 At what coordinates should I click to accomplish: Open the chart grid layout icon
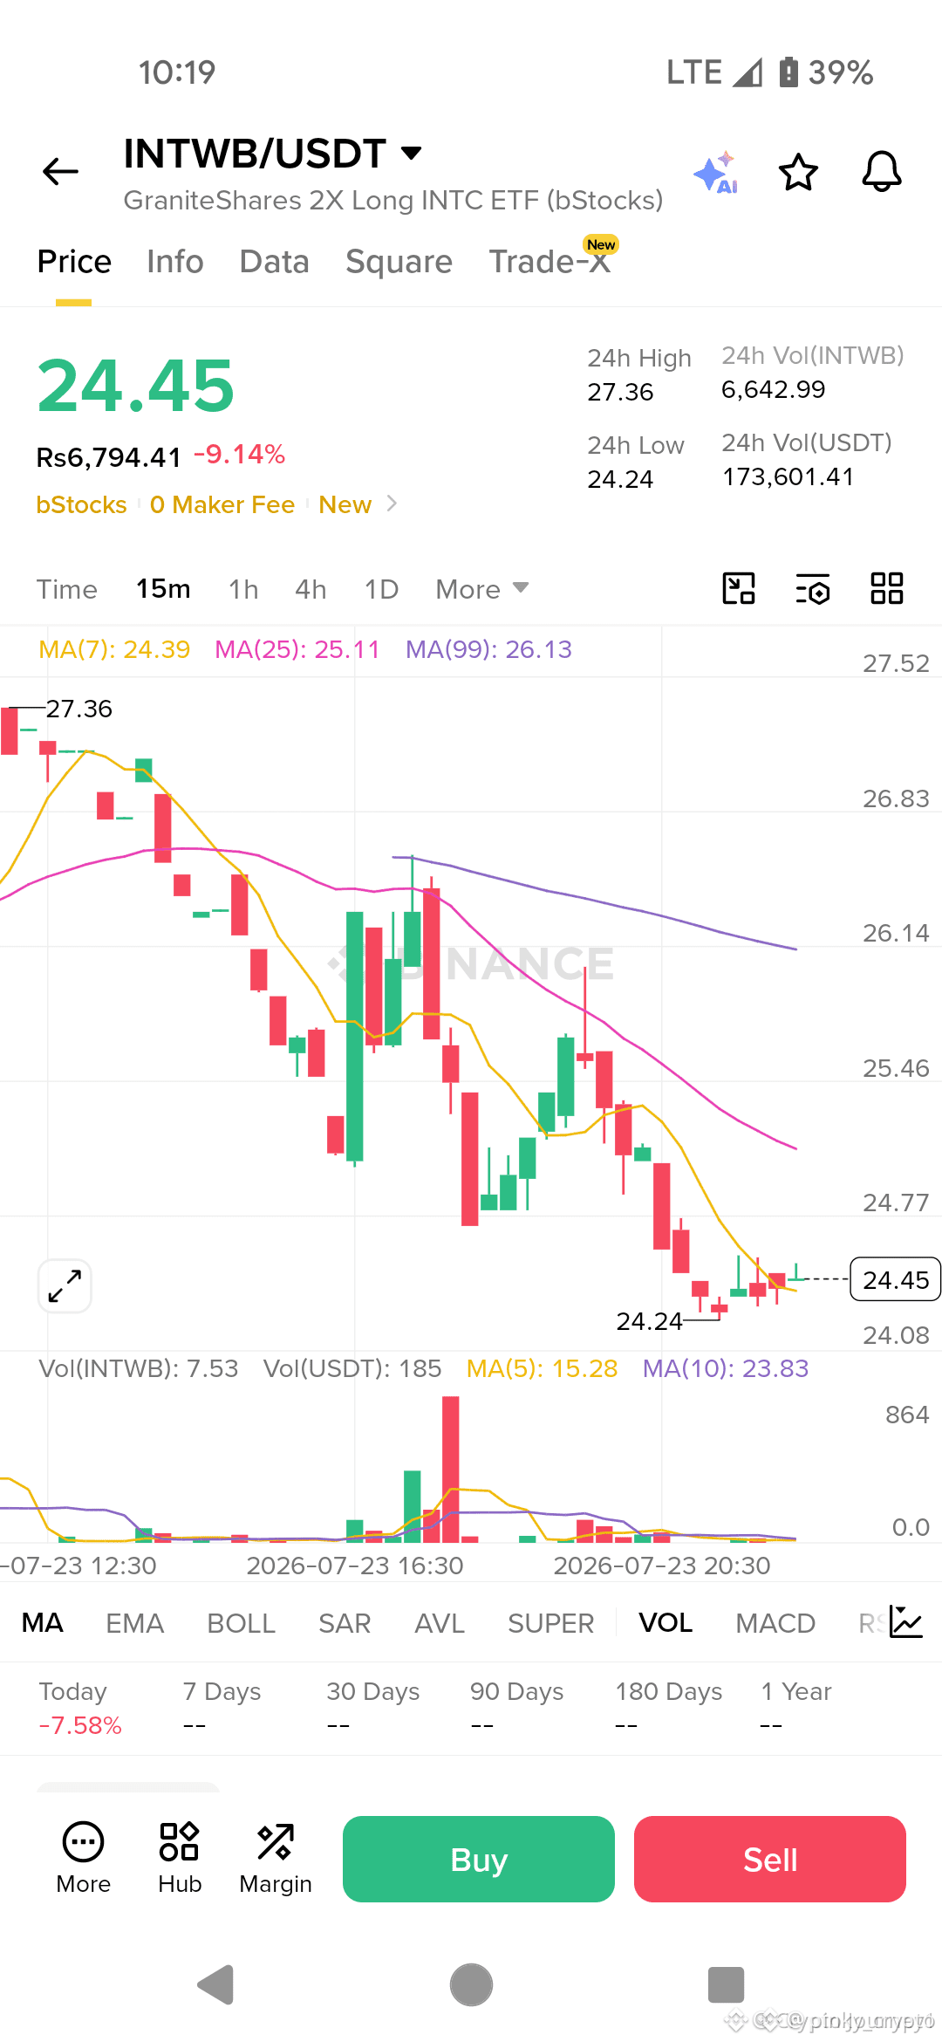[887, 588]
